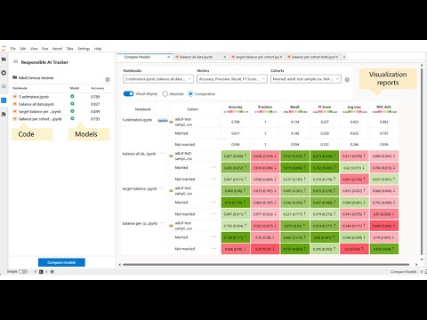Open balance all data.ipynb in the notebook list
The image size is (427, 320).
pos(36,104)
